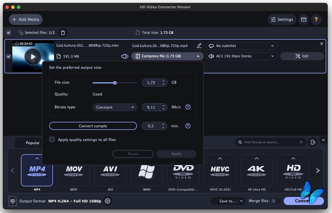Click the Find format or device search field
The image size is (332, 213).
(x=269, y=142)
